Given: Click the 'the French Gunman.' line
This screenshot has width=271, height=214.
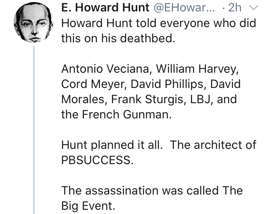Looking at the screenshot, I should tap(116, 115).
